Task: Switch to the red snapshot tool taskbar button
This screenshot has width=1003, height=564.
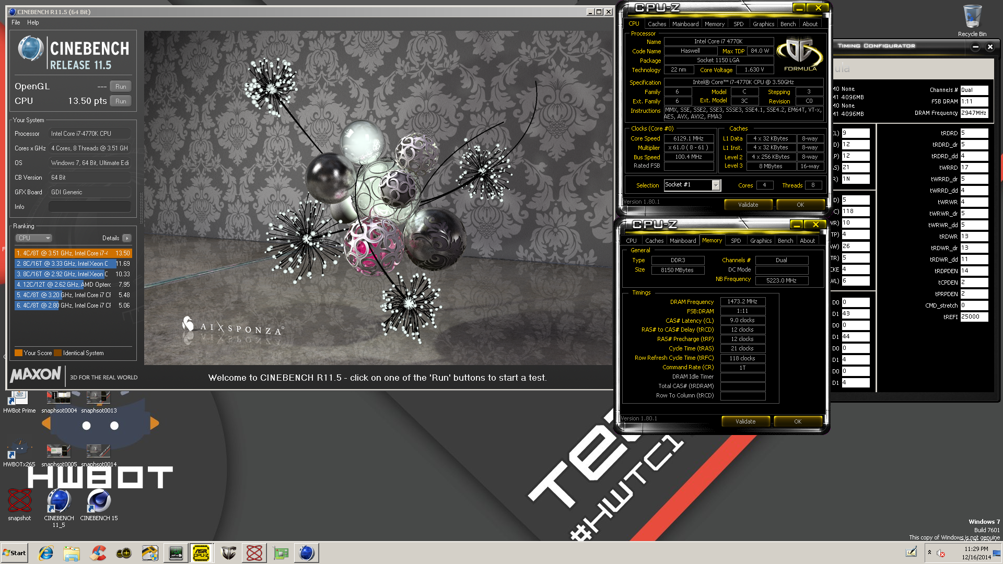Action: tap(254, 553)
